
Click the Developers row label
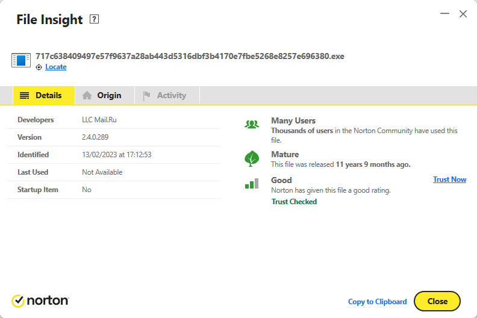[36, 120]
